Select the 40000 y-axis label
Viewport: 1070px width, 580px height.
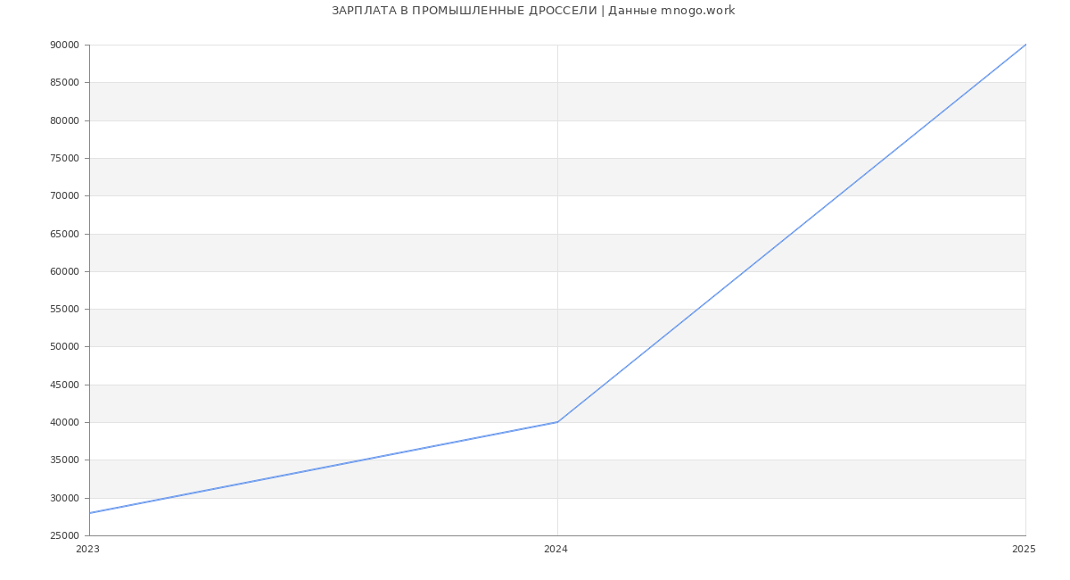[64, 423]
